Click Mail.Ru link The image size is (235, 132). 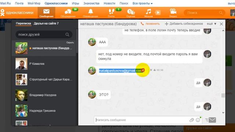pyautogui.click(x=6, y=3)
